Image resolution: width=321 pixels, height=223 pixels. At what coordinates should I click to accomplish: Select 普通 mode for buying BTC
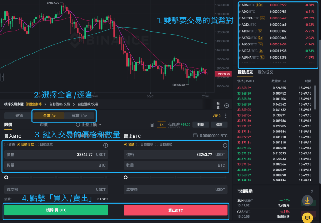pyautogui.click(x=10, y=144)
